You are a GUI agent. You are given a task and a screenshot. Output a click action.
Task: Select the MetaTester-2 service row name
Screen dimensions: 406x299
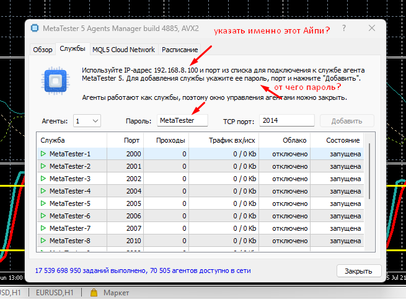(70, 166)
